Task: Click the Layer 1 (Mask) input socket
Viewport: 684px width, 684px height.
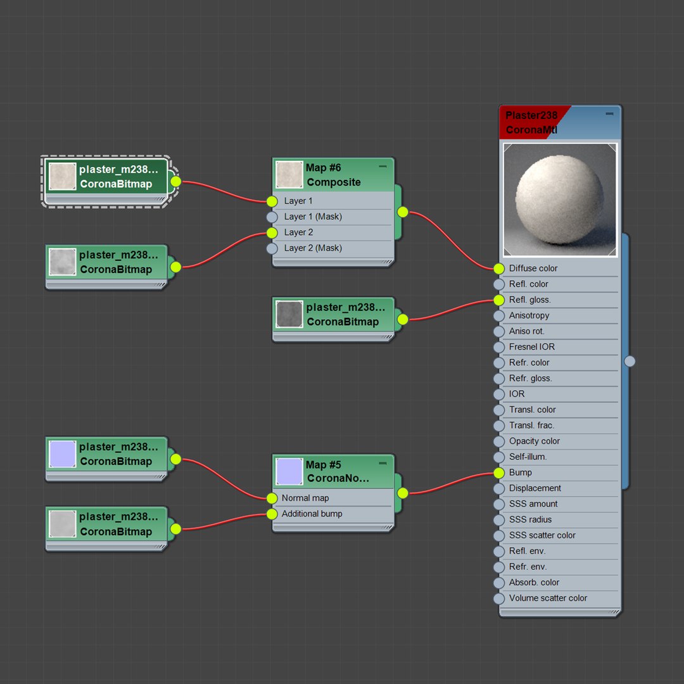Action: coord(272,217)
